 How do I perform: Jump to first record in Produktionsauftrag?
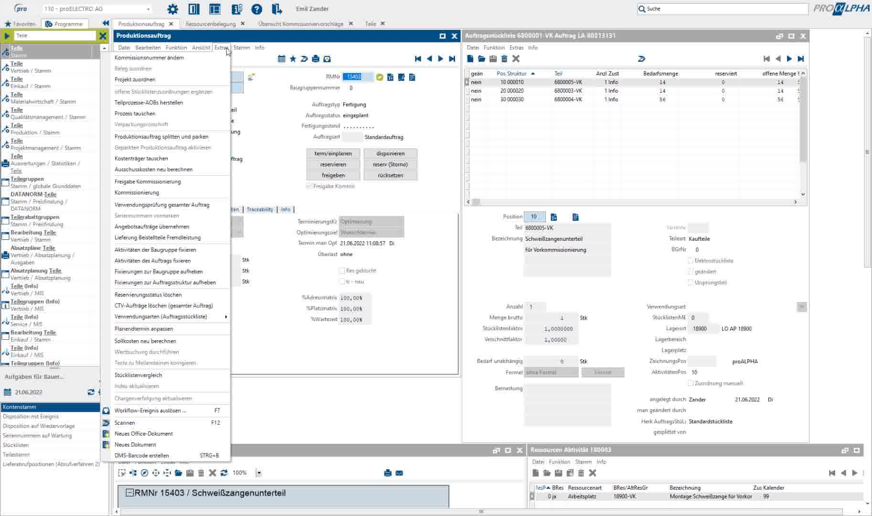(418, 59)
